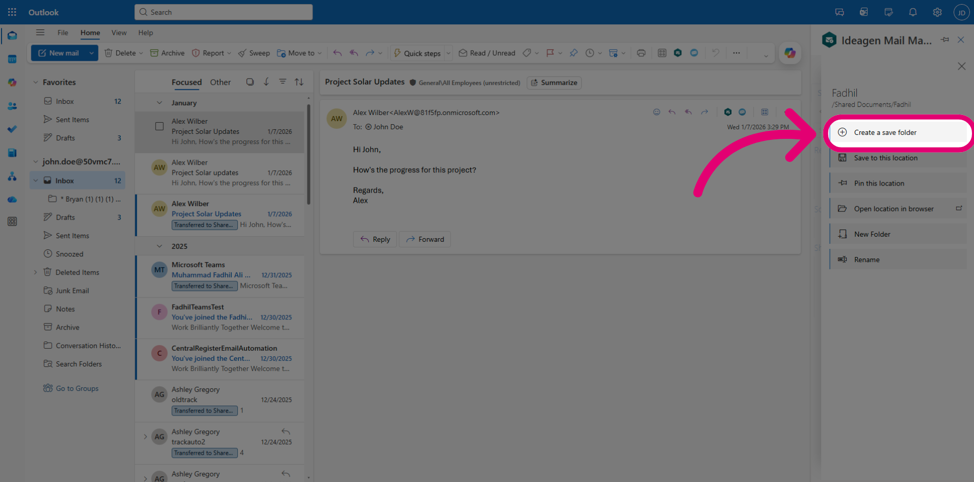The image size is (974, 482).
Task: Open the Help tab
Action: [x=146, y=32]
